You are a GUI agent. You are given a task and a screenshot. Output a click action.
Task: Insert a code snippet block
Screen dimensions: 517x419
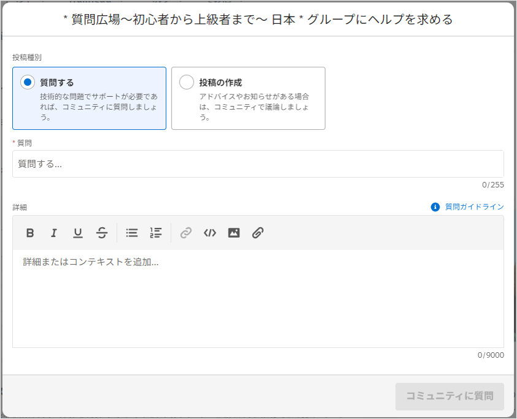210,233
